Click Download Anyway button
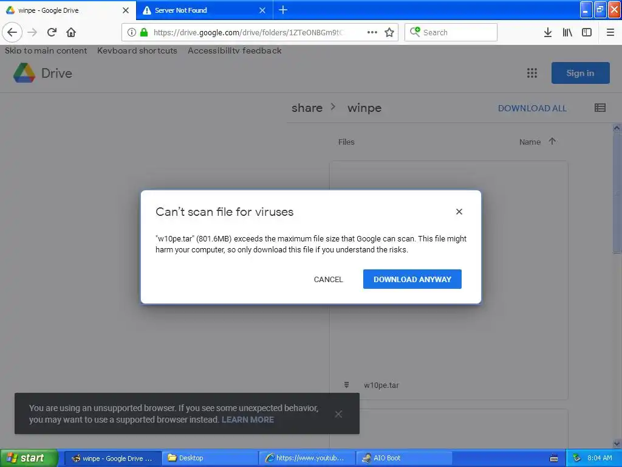This screenshot has width=622, height=467. pos(412,279)
